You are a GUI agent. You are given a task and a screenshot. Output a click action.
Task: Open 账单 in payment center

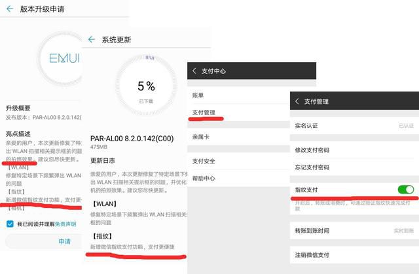coord(198,95)
